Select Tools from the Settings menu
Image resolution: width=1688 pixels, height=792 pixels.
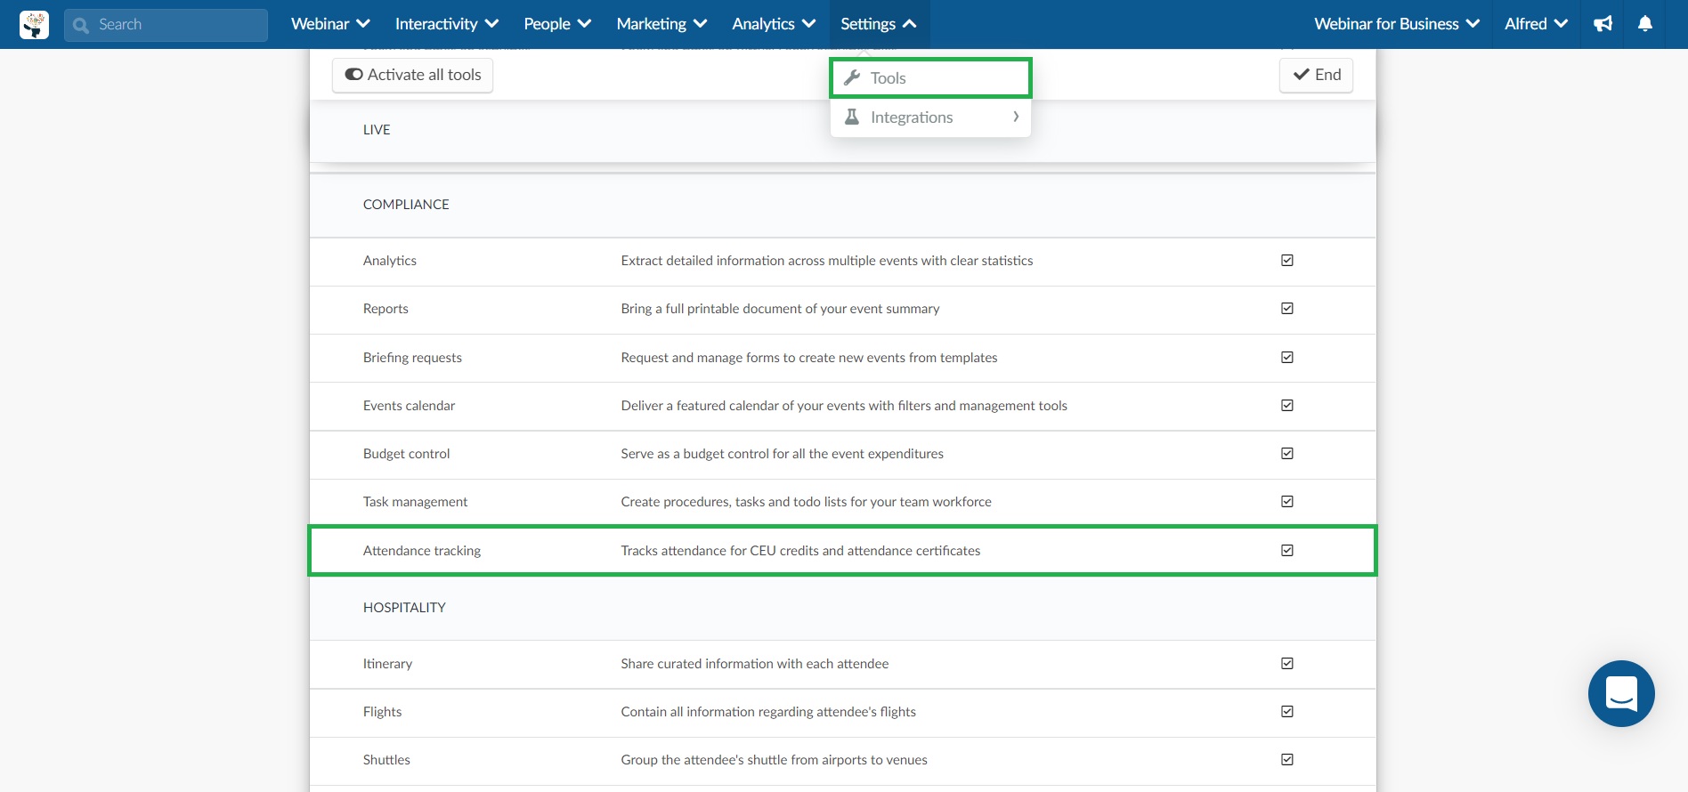(x=930, y=77)
